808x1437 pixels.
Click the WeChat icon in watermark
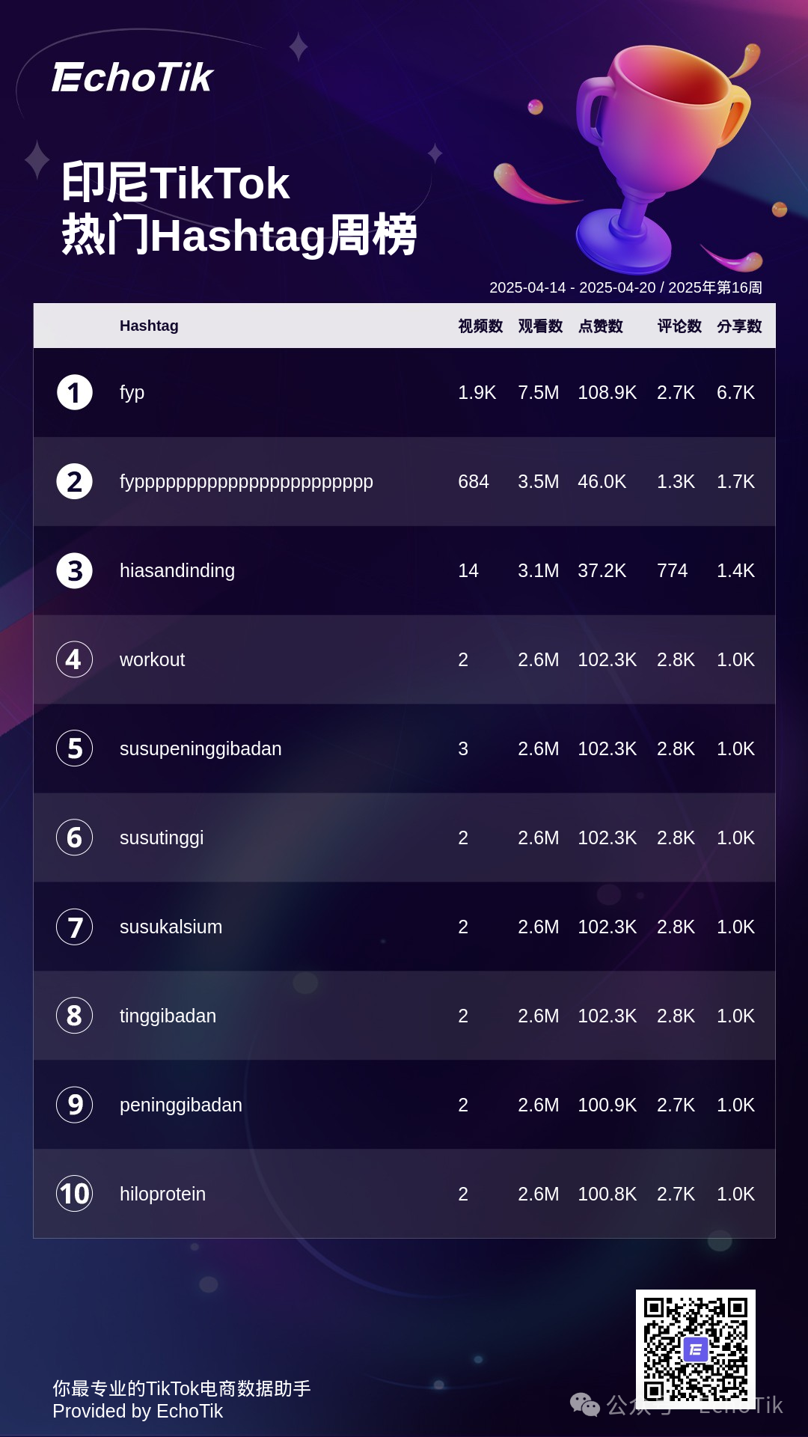click(585, 1405)
